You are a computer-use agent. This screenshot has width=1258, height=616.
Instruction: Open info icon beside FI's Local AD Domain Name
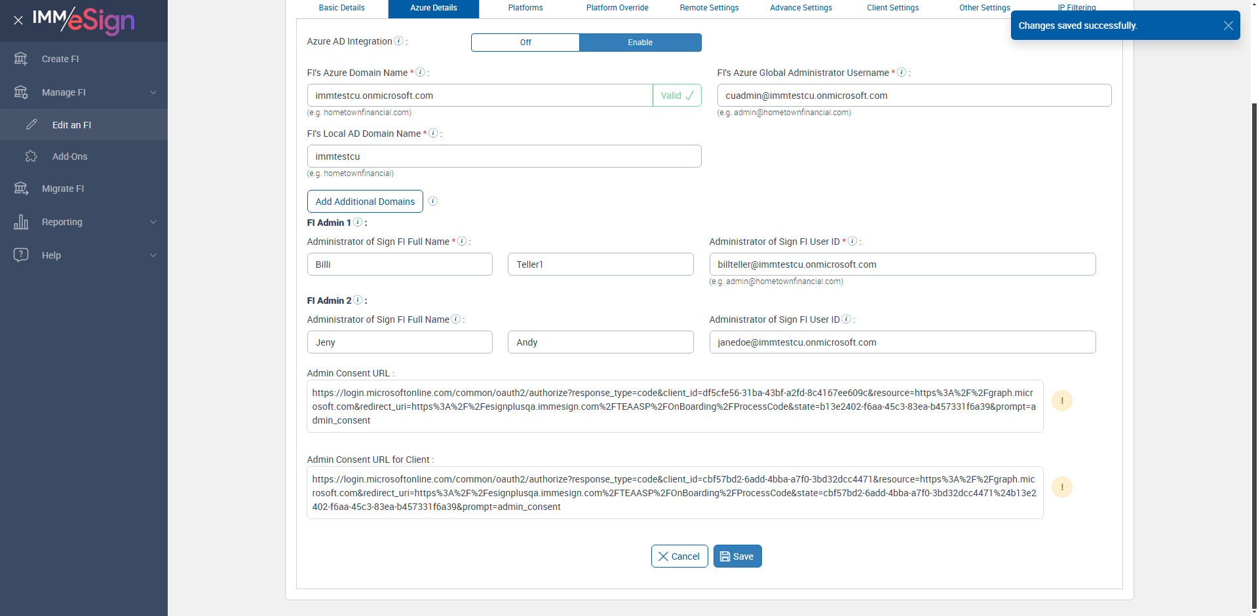433,133
